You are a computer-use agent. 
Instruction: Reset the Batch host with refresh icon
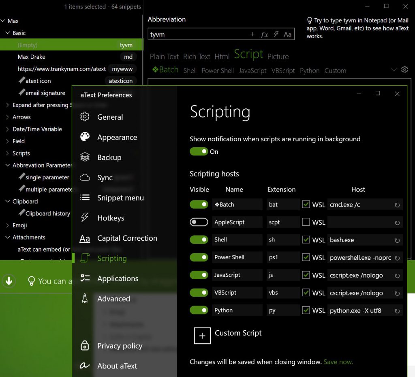397,205
